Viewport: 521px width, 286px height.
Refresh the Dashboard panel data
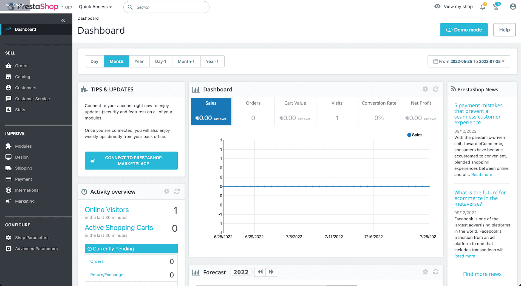pyautogui.click(x=436, y=89)
